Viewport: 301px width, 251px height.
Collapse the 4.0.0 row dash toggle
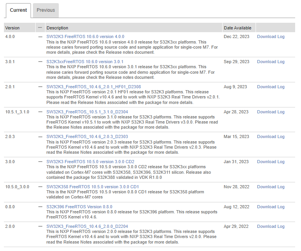pyautogui.click(x=40, y=37)
